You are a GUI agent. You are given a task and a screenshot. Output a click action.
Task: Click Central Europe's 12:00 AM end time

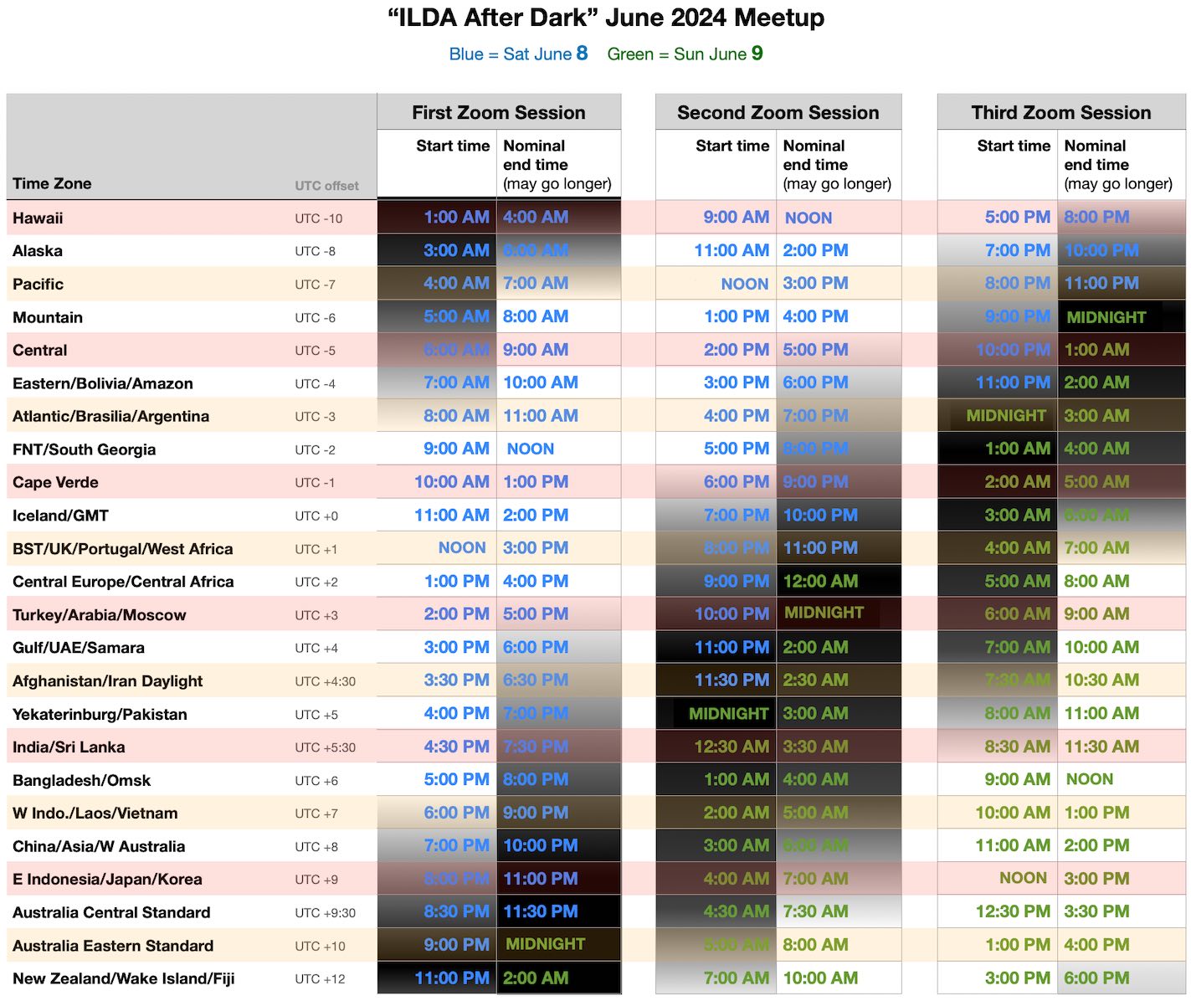click(x=820, y=581)
